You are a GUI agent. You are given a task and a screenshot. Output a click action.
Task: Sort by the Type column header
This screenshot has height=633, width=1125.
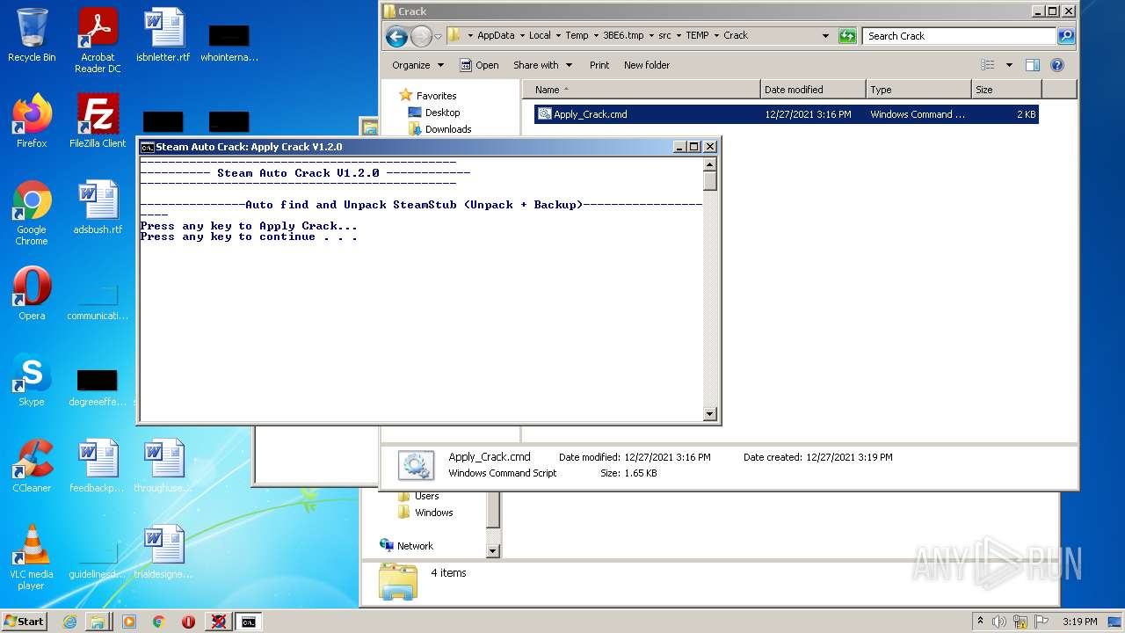[x=918, y=90]
